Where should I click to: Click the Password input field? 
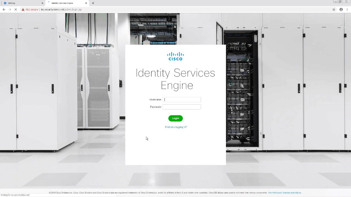182,107
